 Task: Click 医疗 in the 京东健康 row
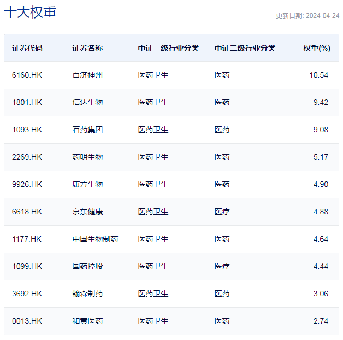coord(222,212)
